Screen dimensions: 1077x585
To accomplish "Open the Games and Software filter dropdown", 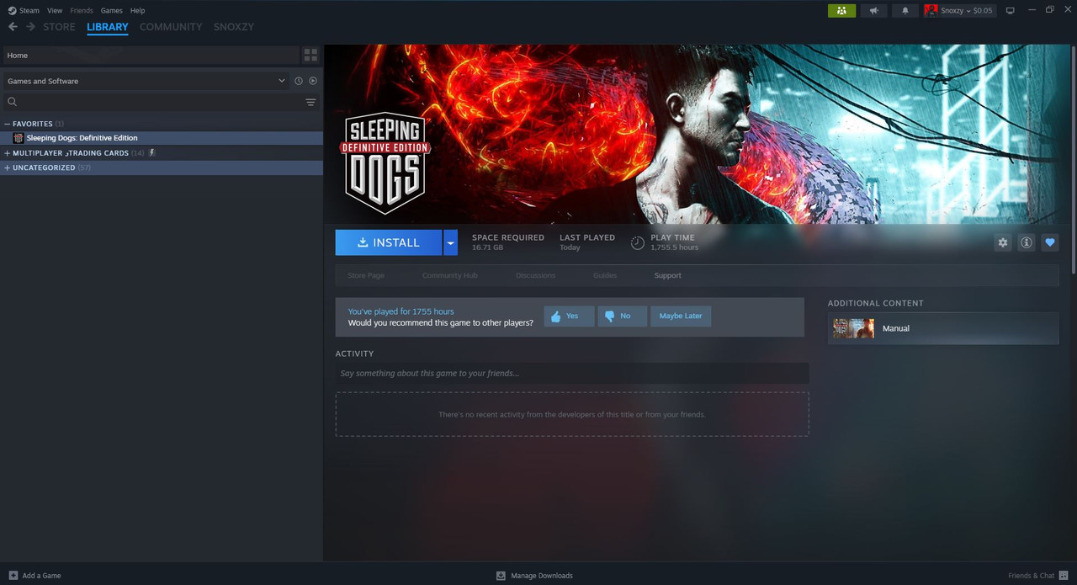I will click(146, 81).
